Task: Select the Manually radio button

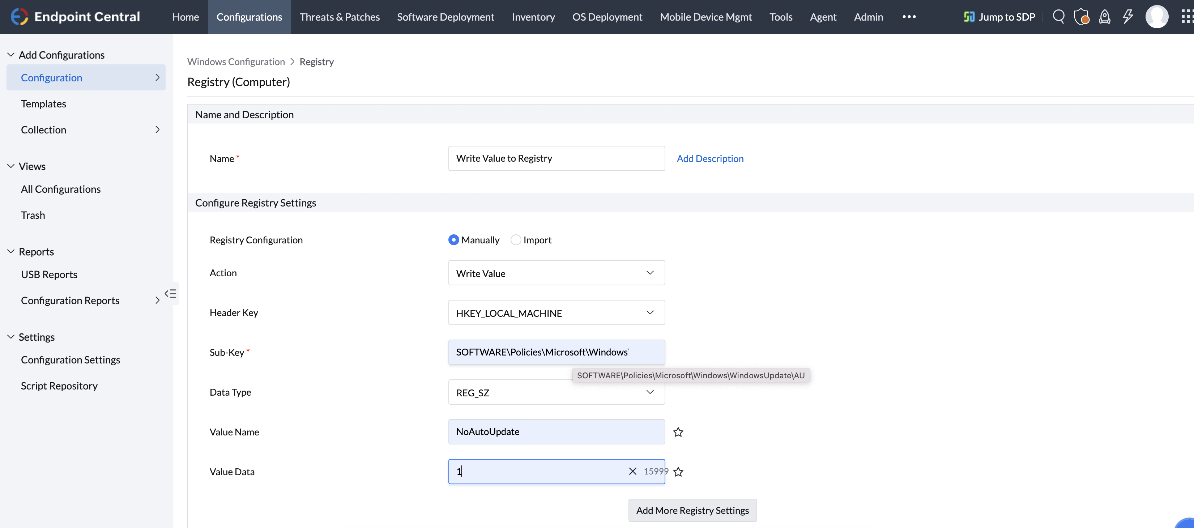Action: point(453,240)
